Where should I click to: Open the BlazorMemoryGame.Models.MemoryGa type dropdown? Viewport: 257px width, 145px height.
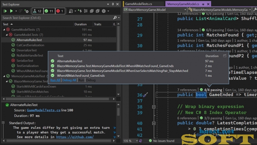point(250,10)
